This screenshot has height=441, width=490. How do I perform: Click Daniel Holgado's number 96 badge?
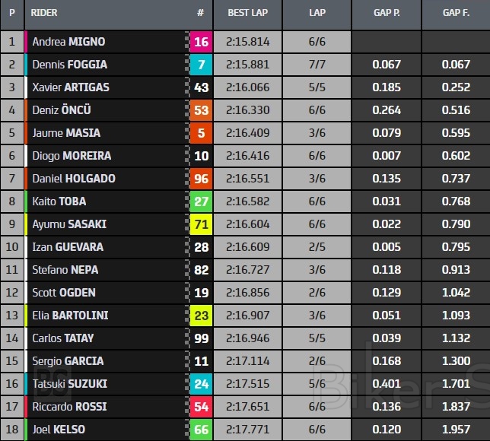coord(201,179)
